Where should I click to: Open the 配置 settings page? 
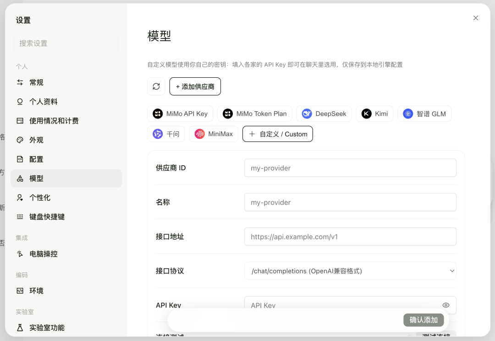(x=66, y=159)
